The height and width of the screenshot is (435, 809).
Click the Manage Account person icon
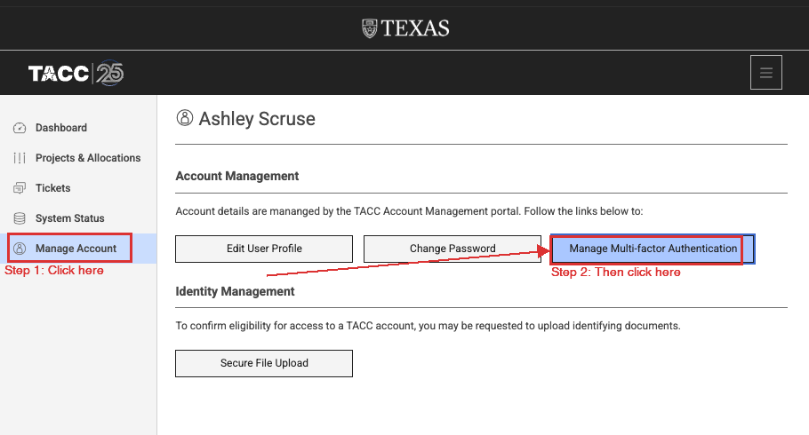pos(20,249)
